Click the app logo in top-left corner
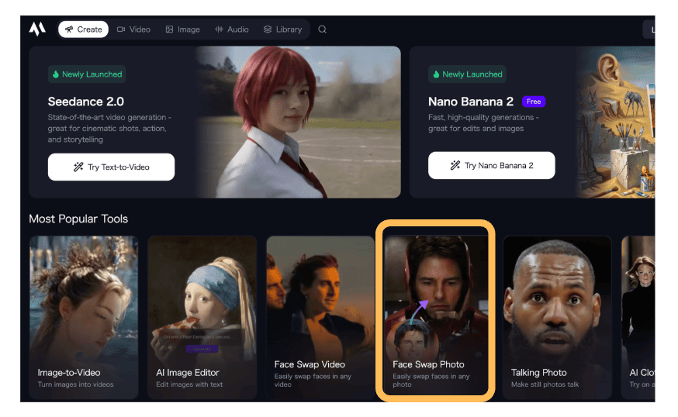The image size is (678, 417). 37,29
